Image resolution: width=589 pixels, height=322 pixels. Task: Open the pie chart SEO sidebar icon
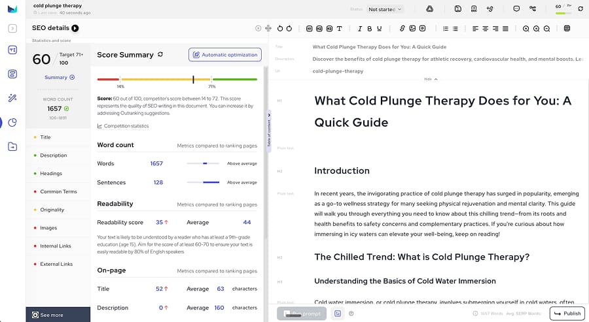point(12,122)
